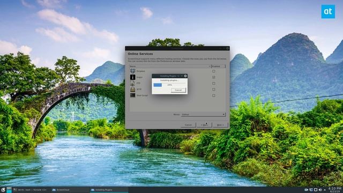Click the Imgur service icon
This screenshot has height=193, width=343.
click(133, 77)
